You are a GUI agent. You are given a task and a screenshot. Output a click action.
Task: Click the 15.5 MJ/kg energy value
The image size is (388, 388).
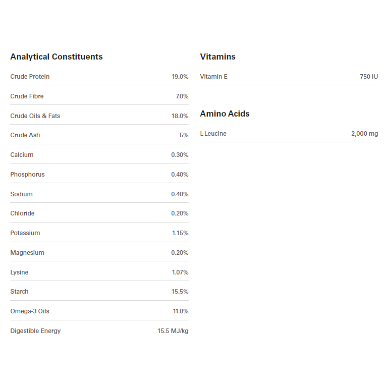point(173,331)
